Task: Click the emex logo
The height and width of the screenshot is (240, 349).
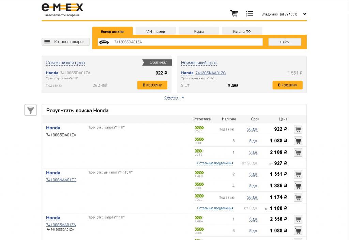Action: coord(62,10)
